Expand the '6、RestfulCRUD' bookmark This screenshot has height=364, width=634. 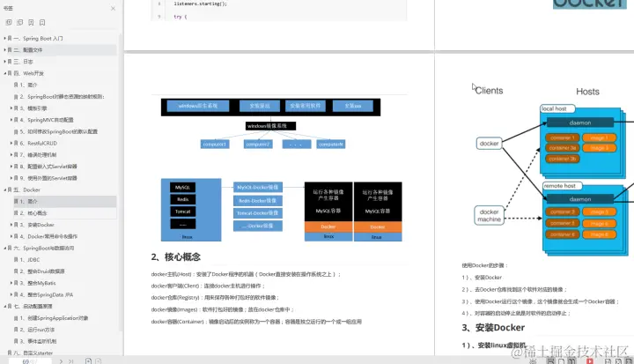tap(11, 143)
